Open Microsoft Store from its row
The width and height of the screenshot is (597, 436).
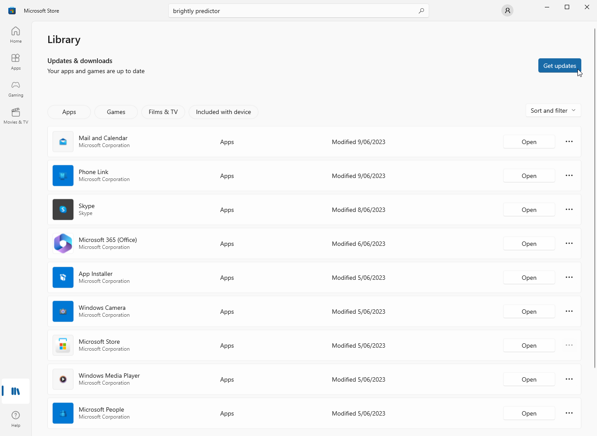pos(529,345)
